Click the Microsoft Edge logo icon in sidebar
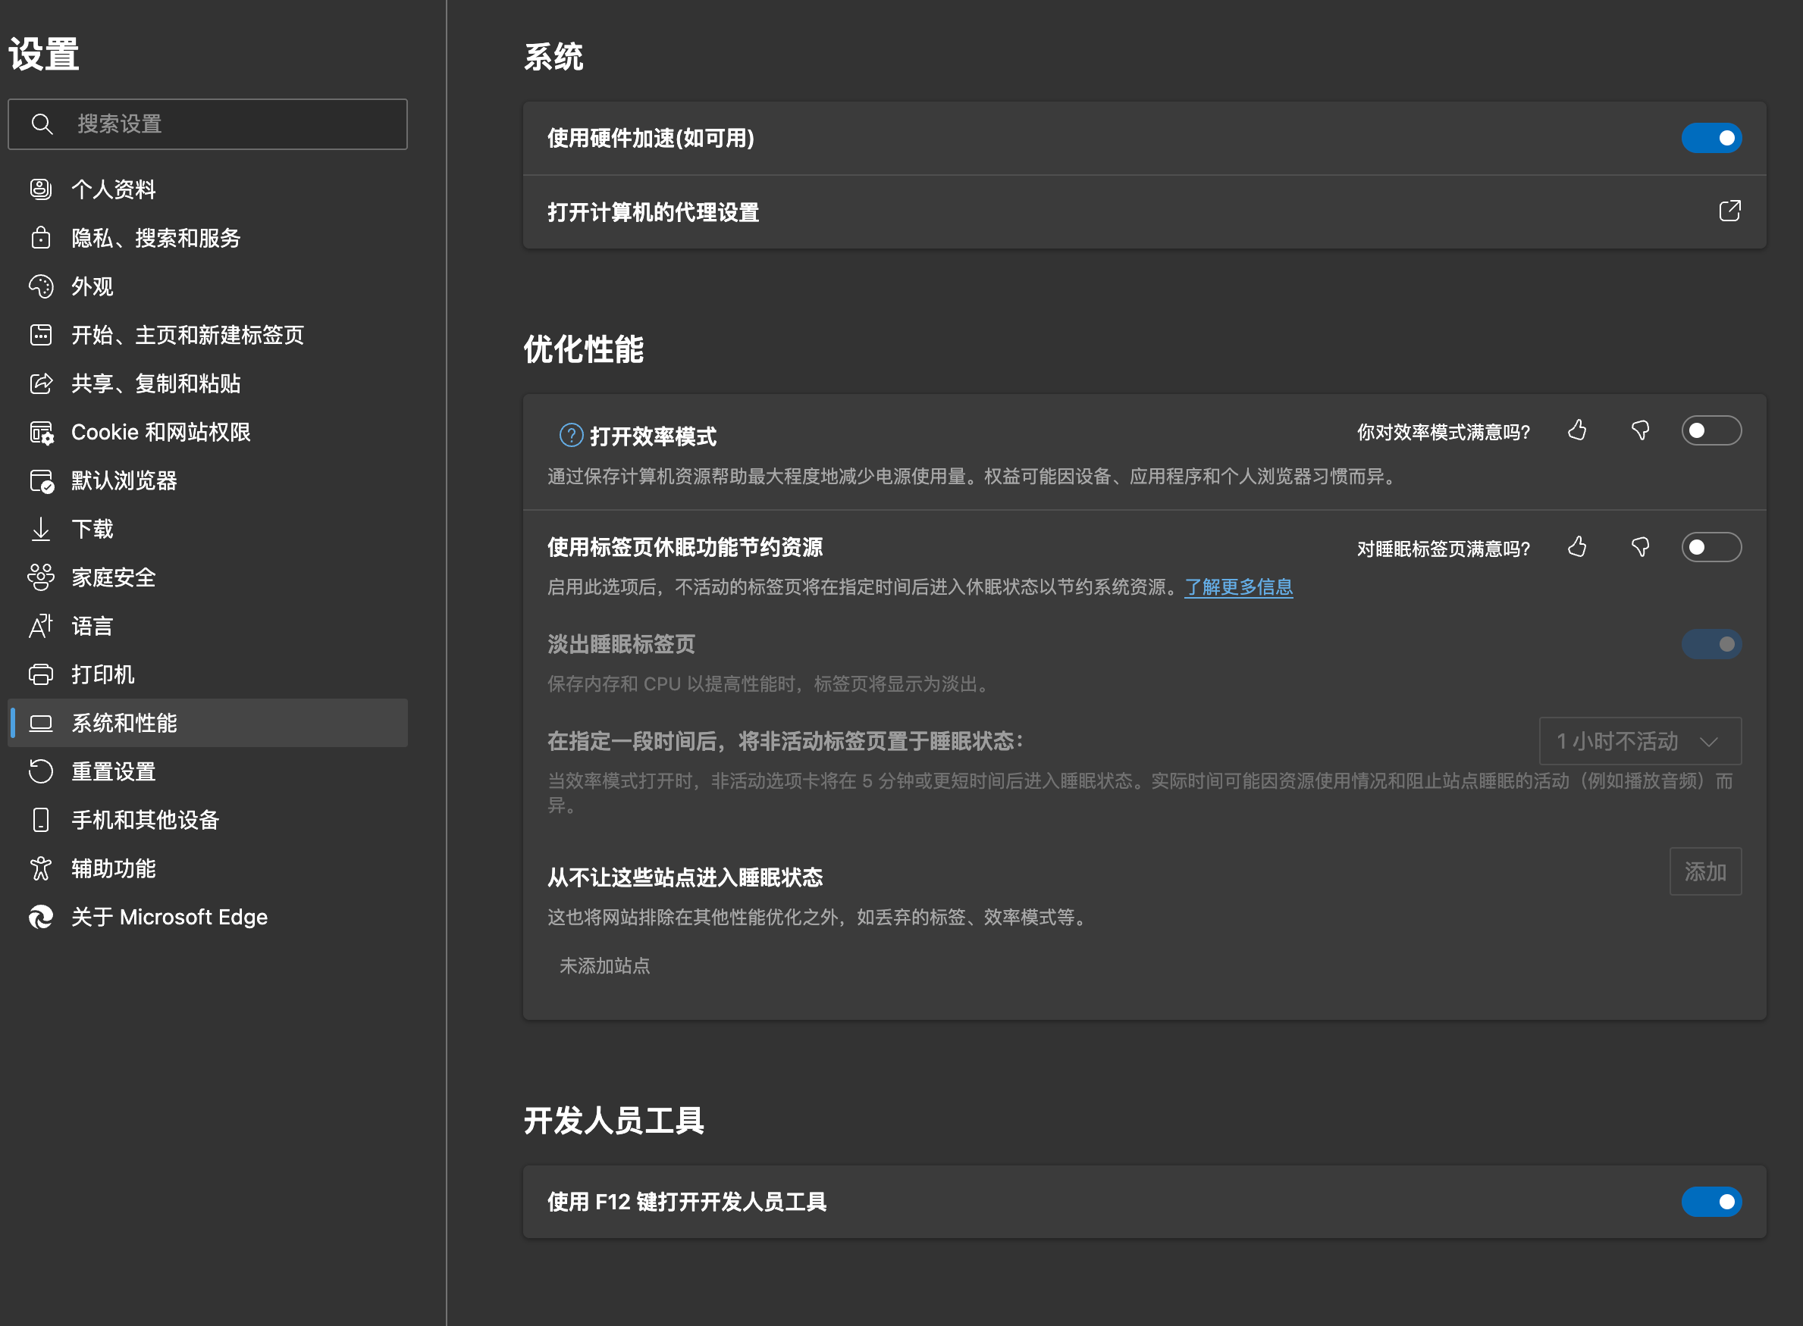This screenshot has height=1326, width=1803. (x=41, y=917)
